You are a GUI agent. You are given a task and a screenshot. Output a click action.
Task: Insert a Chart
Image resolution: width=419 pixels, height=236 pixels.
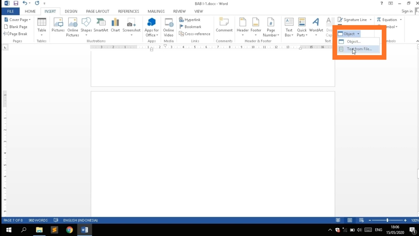115,25
